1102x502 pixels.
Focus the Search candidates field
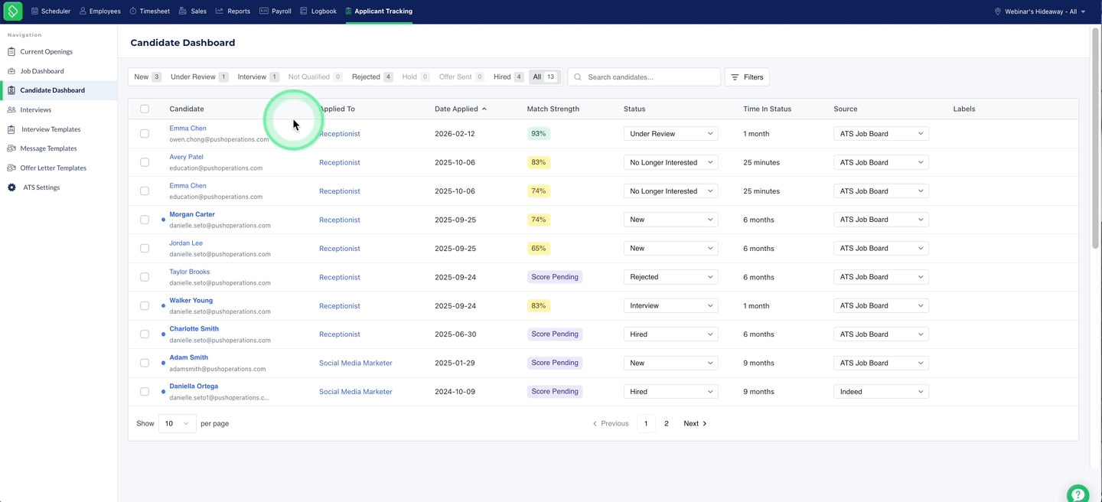click(x=644, y=77)
